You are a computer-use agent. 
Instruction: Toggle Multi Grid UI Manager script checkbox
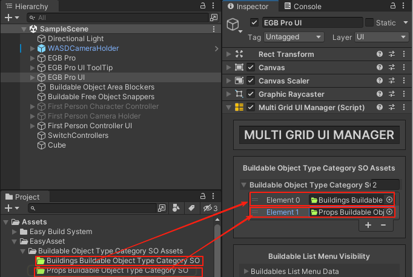[251, 107]
